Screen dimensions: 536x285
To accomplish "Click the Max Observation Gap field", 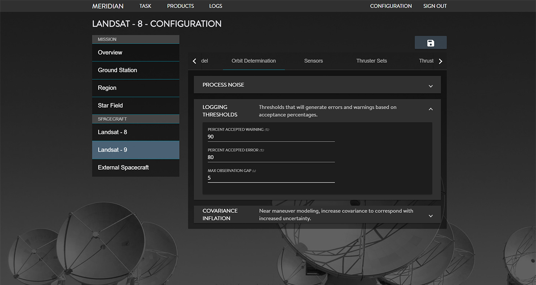I will [x=271, y=178].
